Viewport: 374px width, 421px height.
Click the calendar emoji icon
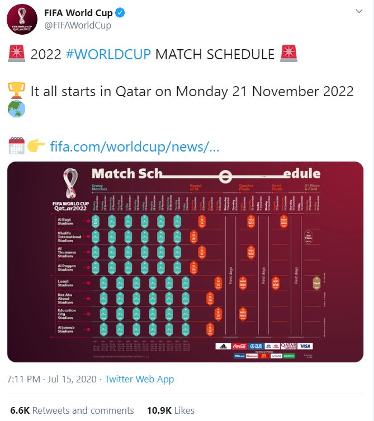pyautogui.click(x=16, y=146)
